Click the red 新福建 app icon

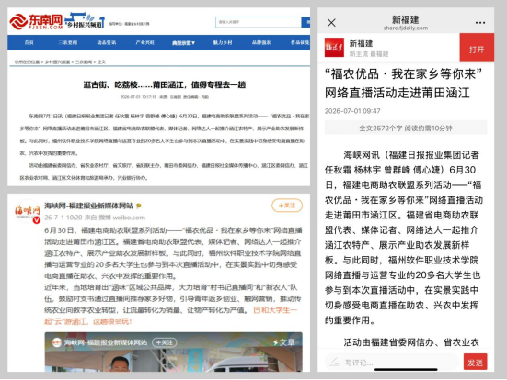(x=334, y=48)
